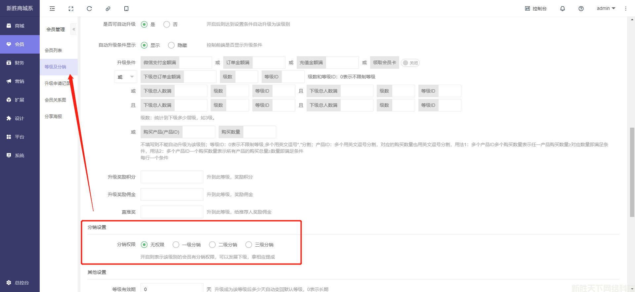Collapse the sidebar with menu fold icon

pos(52,9)
